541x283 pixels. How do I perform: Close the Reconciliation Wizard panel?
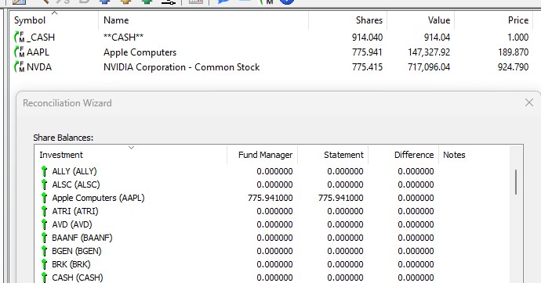point(529,102)
